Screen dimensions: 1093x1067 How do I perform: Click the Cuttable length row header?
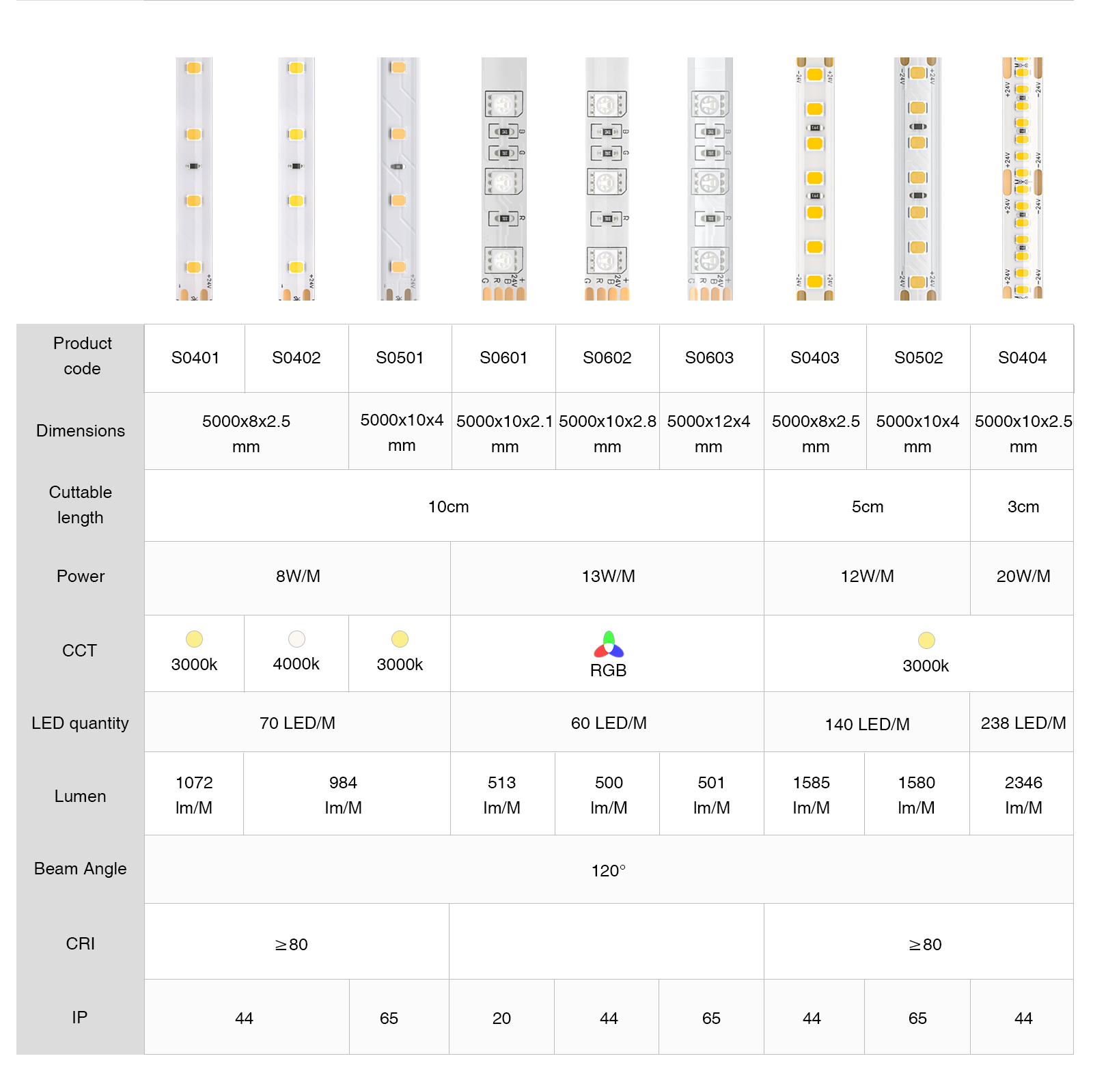[x=81, y=505]
